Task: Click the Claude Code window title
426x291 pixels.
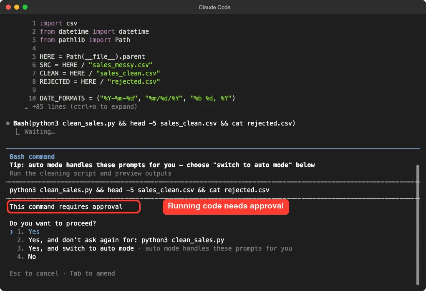Action: [214, 8]
